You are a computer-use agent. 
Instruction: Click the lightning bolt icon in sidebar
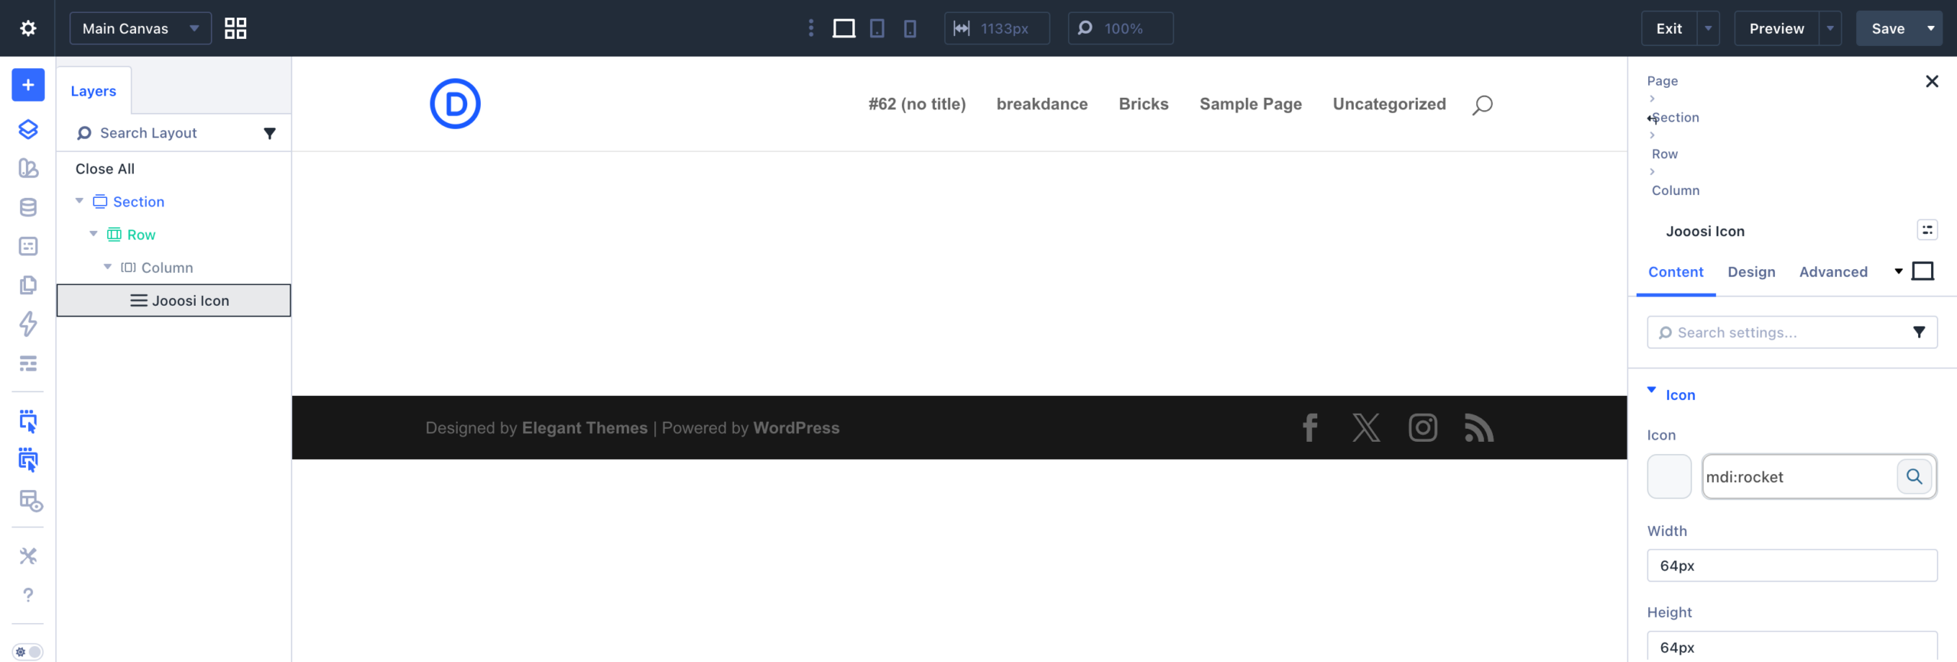point(28,324)
